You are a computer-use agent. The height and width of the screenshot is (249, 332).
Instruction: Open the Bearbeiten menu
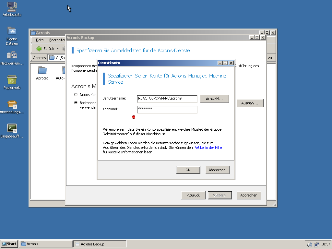click(57, 40)
